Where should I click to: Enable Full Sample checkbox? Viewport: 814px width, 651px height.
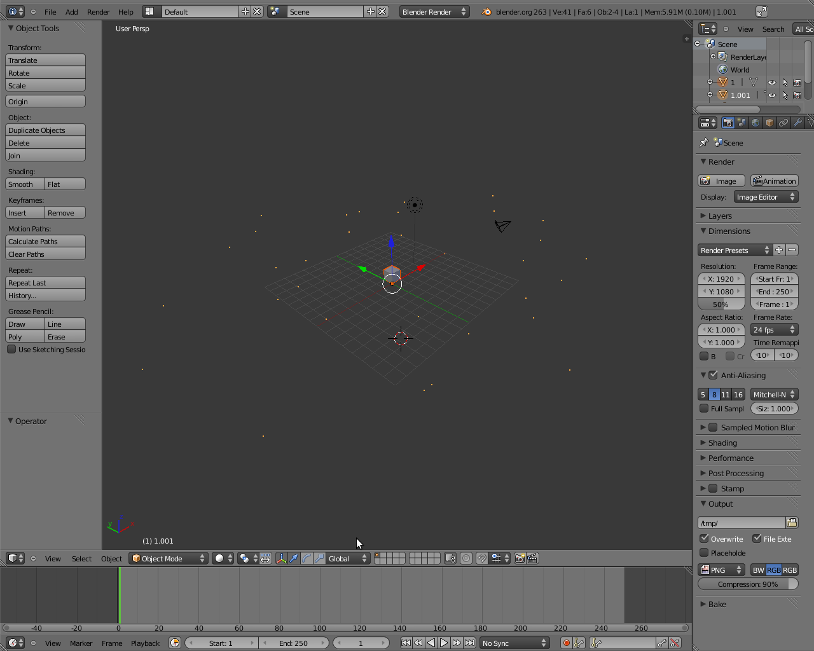704,408
